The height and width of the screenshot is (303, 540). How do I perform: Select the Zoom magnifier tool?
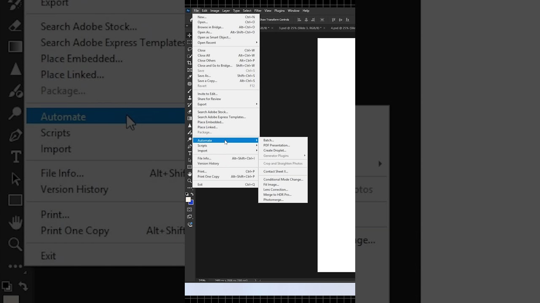coord(189,181)
